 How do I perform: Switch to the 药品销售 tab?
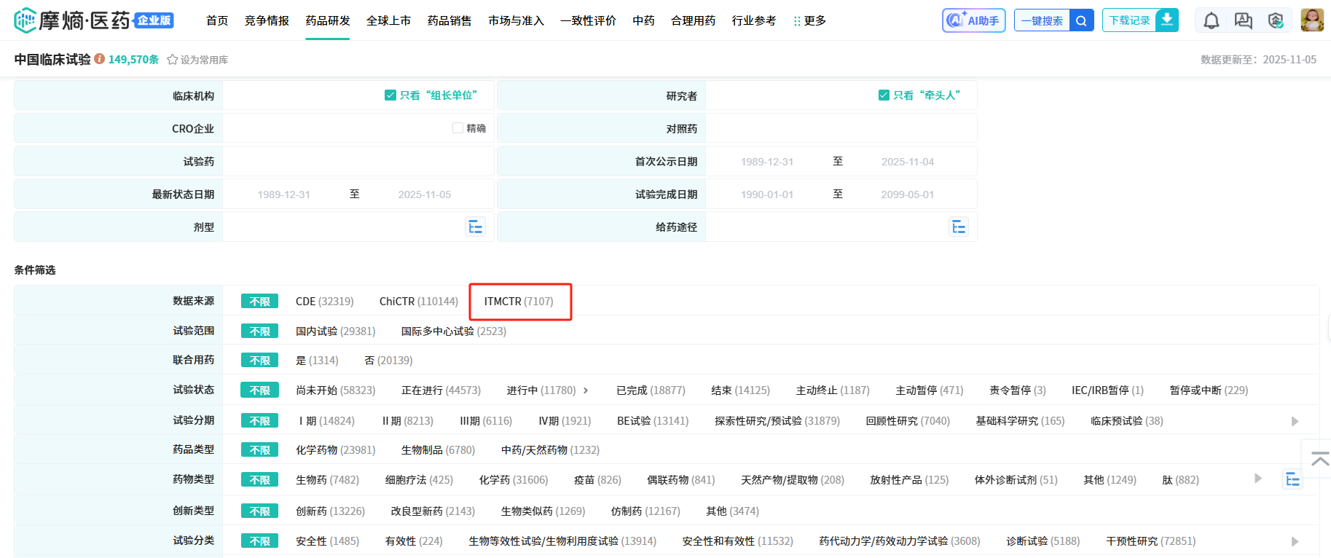[449, 21]
